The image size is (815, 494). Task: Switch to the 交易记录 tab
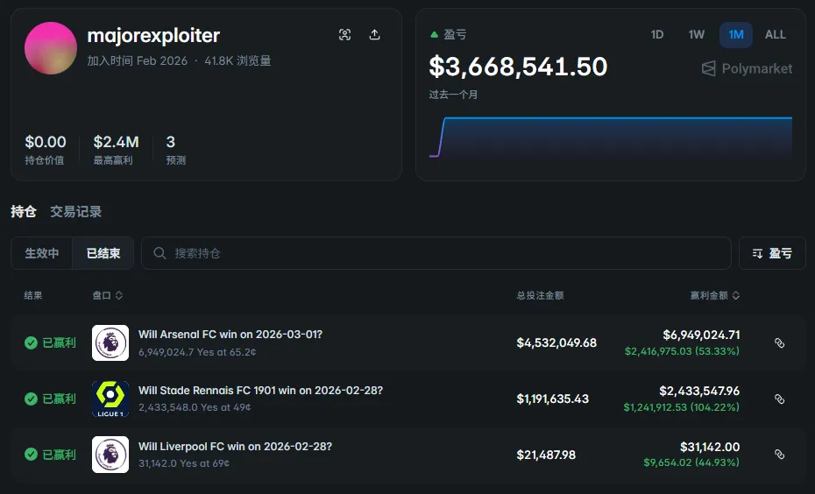click(x=76, y=211)
